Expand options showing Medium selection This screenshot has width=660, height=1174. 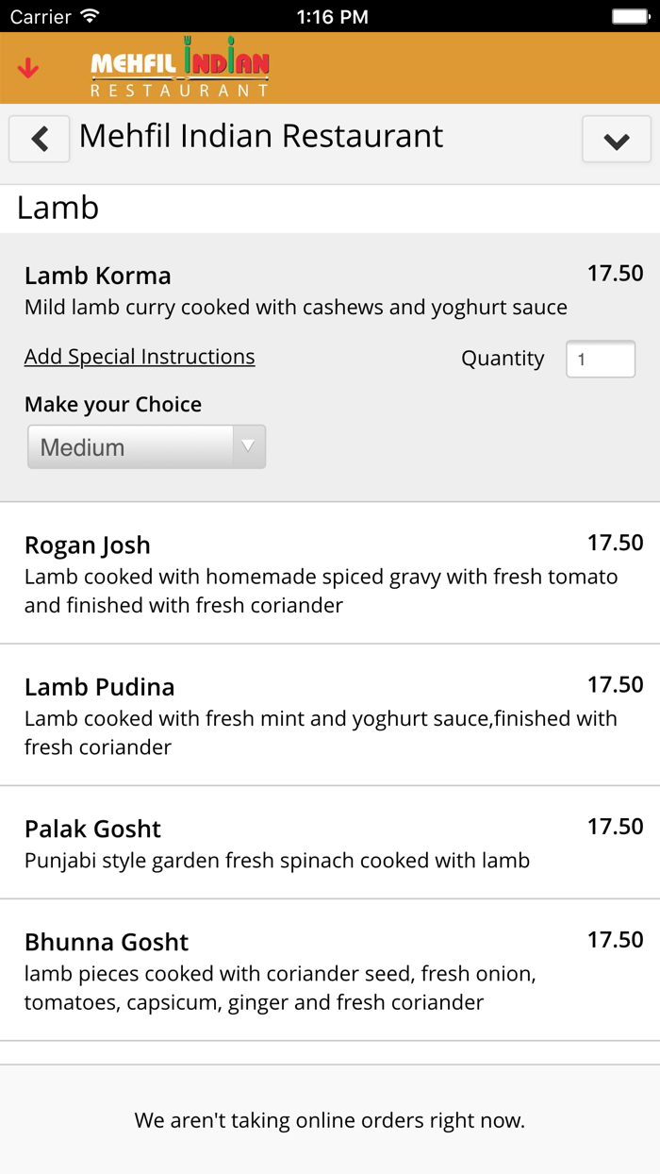tap(249, 445)
